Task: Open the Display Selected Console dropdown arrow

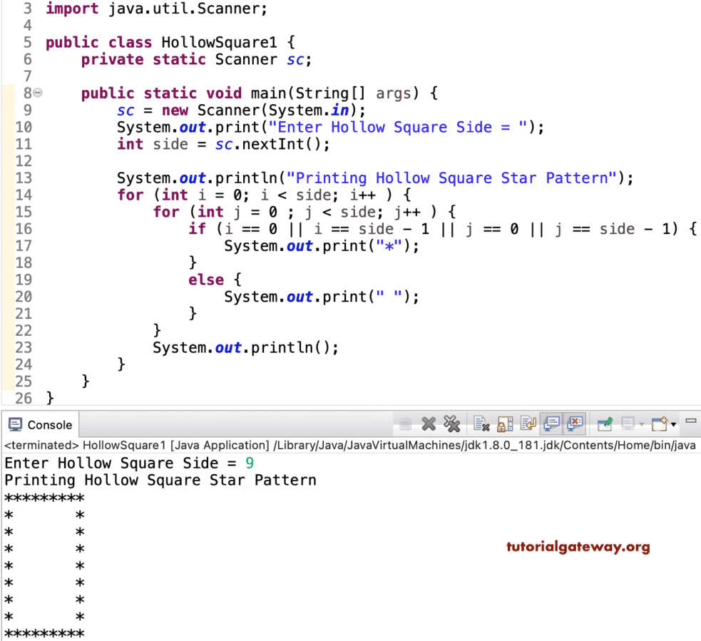Action: [x=640, y=424]
